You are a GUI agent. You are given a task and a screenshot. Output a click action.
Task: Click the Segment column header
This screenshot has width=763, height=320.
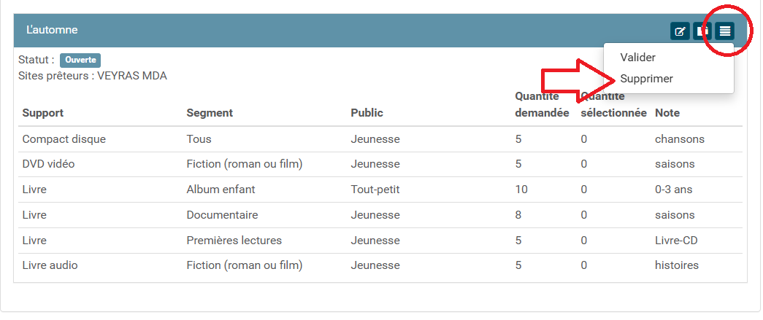point(210,113)
